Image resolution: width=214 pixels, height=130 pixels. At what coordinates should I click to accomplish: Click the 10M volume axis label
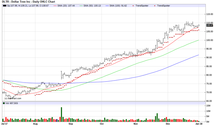208,111
